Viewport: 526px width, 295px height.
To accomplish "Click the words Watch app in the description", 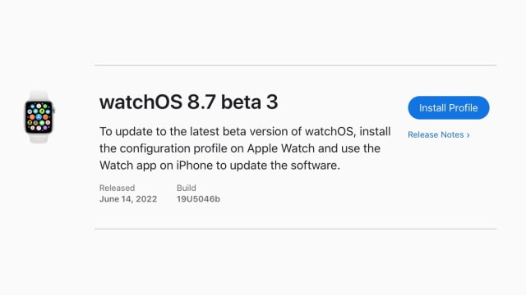I will 128,166.
